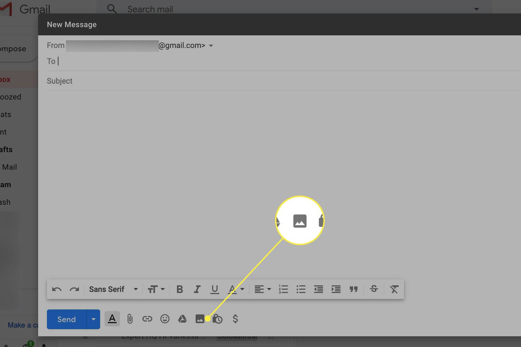Image resolution: width=521 pixels, height=347 pixels.
Task: Insert a link
Action: [147, 319]
